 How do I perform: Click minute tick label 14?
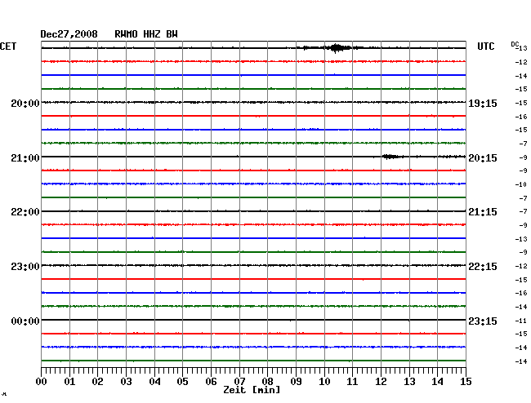tap(437, 382)
